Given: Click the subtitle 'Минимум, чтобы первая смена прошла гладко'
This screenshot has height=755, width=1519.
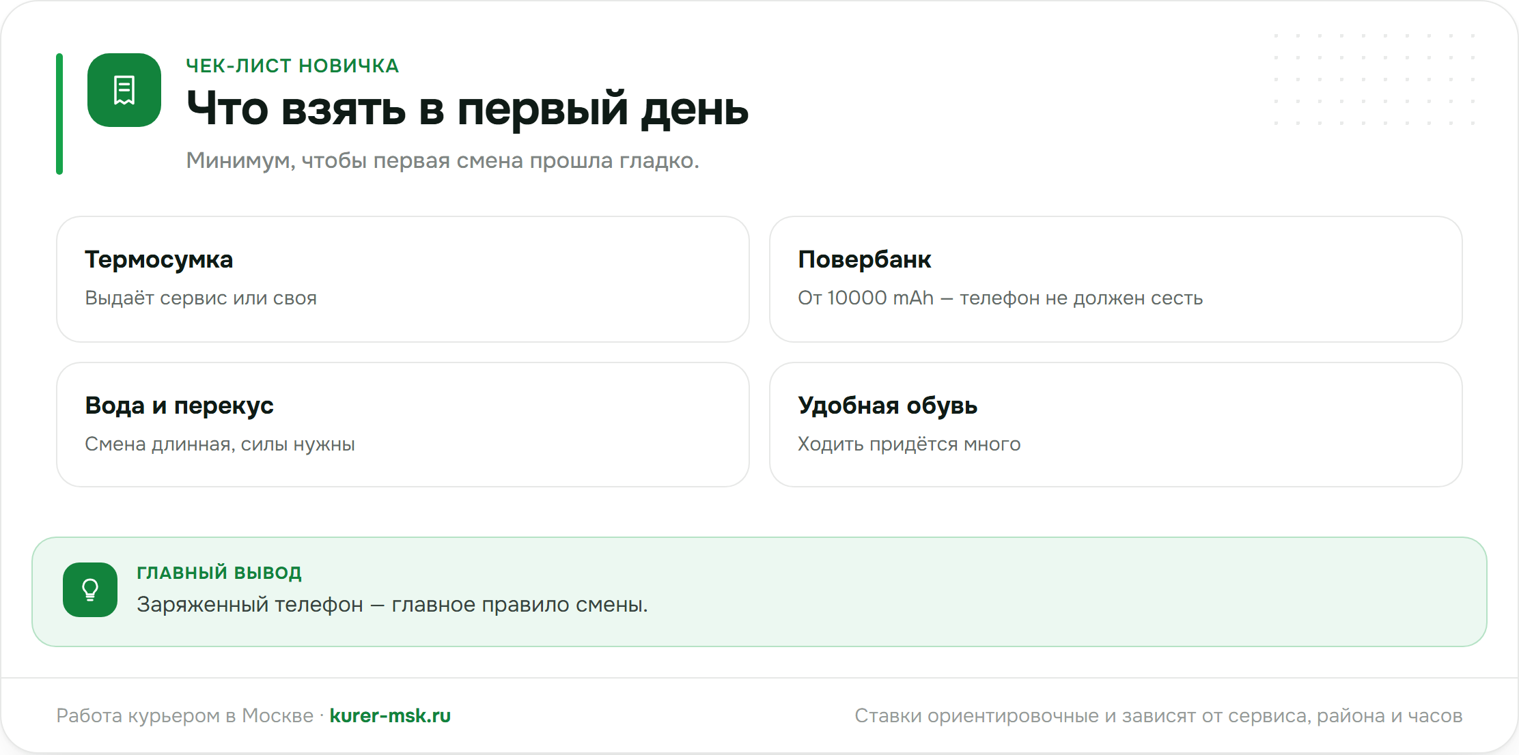Looking at the screenshot, I should [x=443, y=160].
